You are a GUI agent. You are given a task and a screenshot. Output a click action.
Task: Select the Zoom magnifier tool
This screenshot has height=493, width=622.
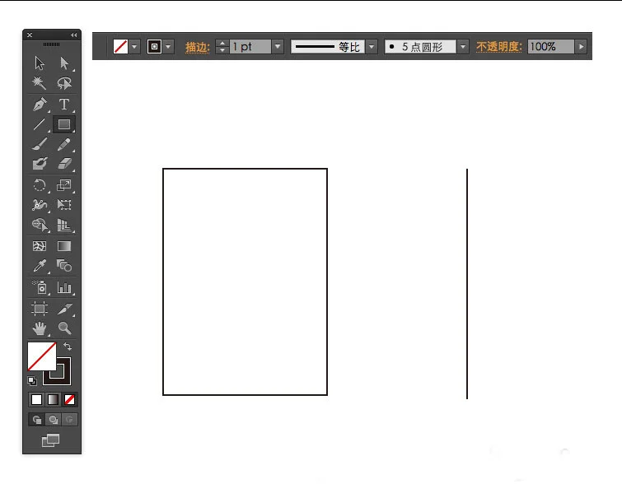point(64,328)
